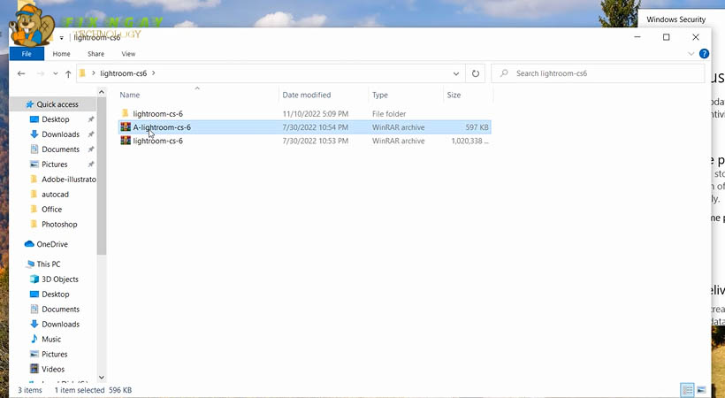Switch to Details view in status bar
This screenshot has width=725, height=398.
pyautogui.click(x=687, y=389)
